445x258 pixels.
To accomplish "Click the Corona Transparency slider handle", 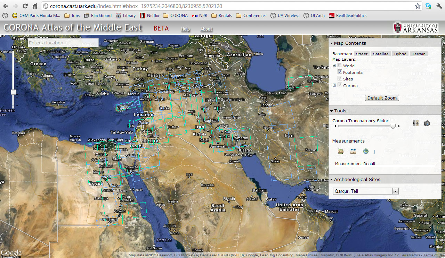I will [x=393, y=127].
